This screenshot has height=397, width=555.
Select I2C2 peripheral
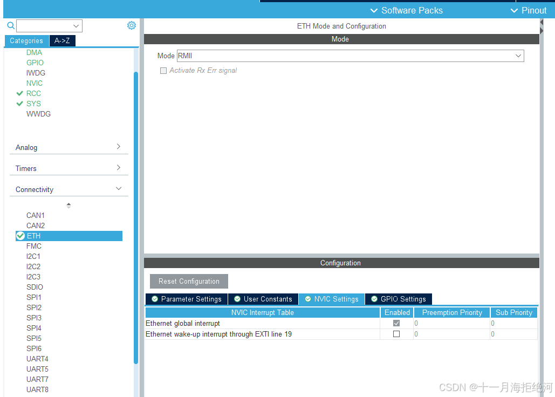33,266
